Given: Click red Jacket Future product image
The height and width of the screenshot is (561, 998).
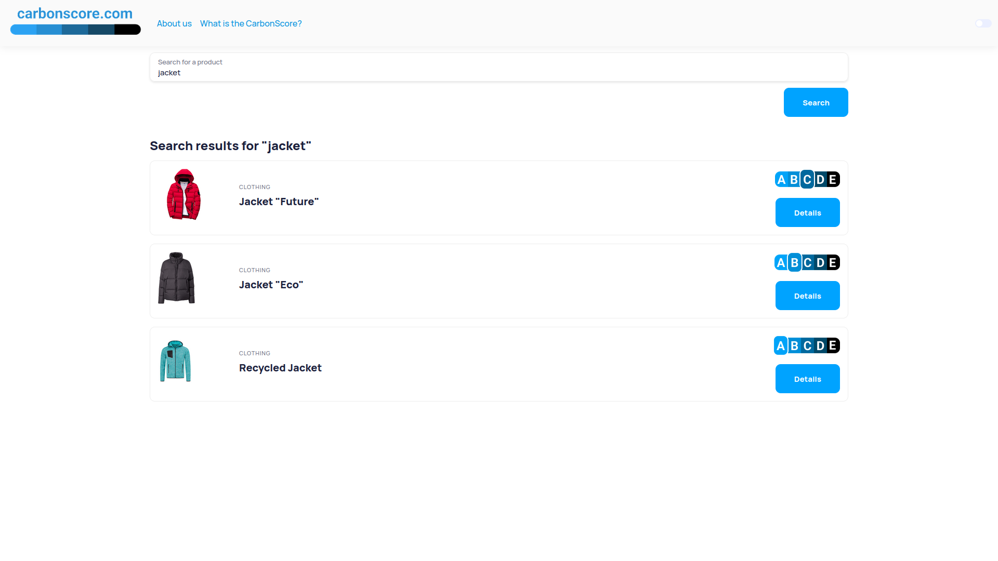Looking at the screenshot, I should click(x=183, y=195).
